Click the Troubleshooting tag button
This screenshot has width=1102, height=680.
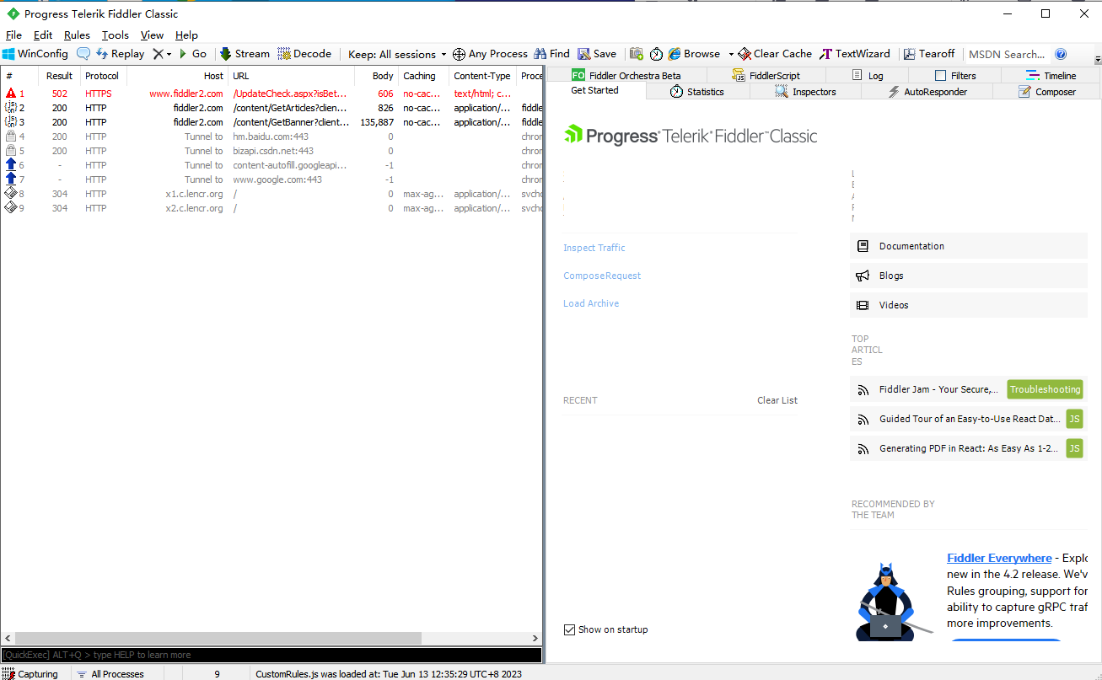[1045, 389]
